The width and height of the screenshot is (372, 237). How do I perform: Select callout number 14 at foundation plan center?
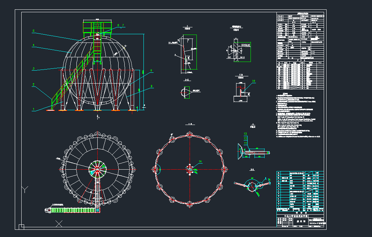click(200, 161)
